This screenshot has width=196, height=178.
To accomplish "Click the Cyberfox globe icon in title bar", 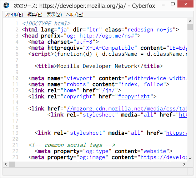I will pyautogui.click(x=6, y=5).
